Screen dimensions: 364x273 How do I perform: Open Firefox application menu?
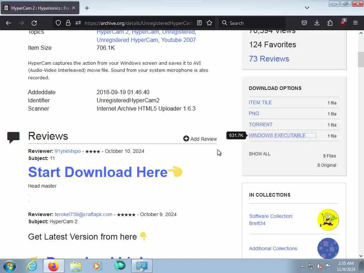(x=355, y=23)
